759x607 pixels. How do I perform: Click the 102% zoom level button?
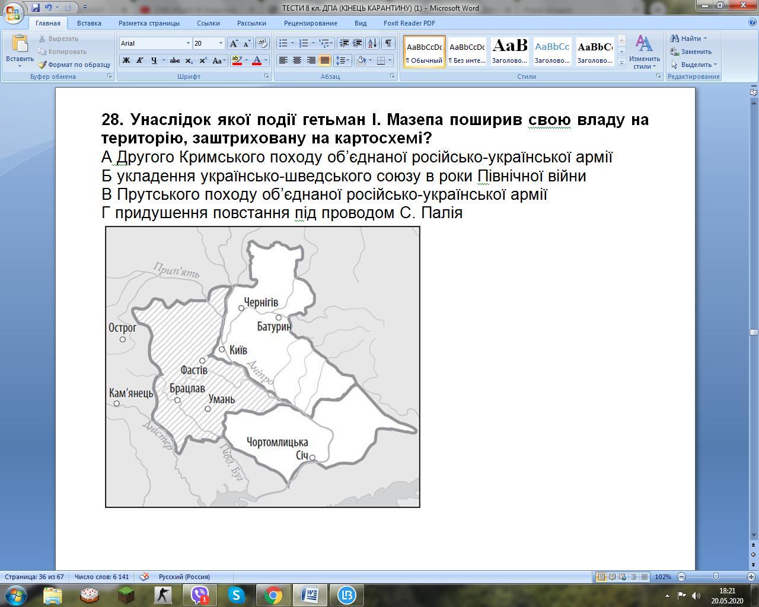click(663, 577)
